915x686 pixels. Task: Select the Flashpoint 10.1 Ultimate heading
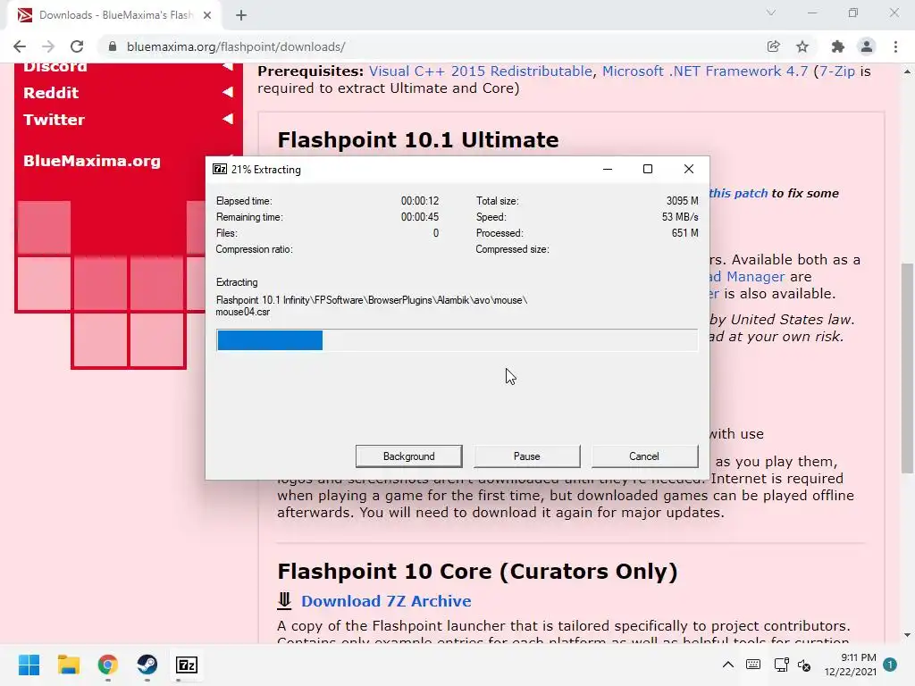(x=418, y=140)
